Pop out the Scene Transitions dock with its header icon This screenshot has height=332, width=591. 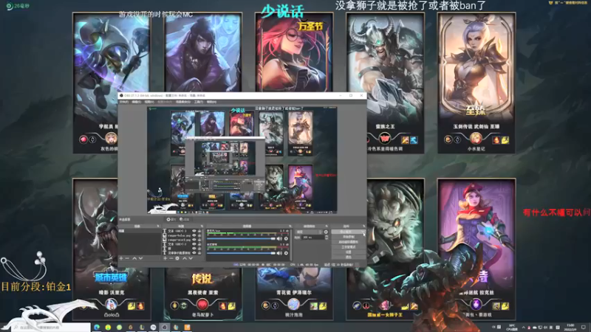click(x=327, y=226)
